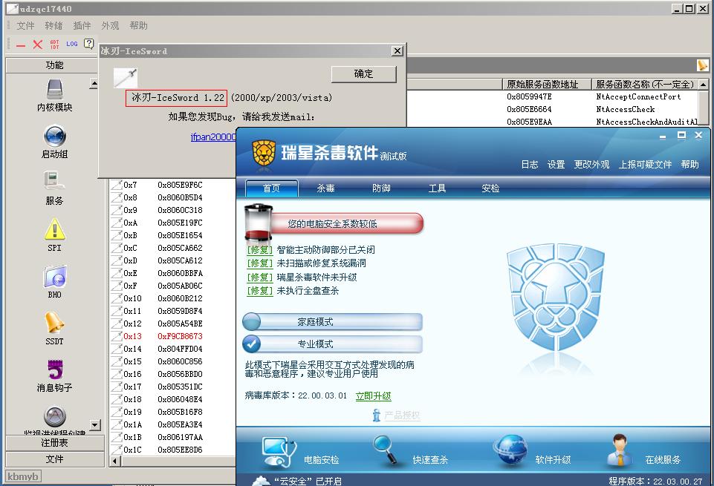Click 立即升级 upgrade now link
This screenshot has height=486, width=714.
(x=374, y=396)
